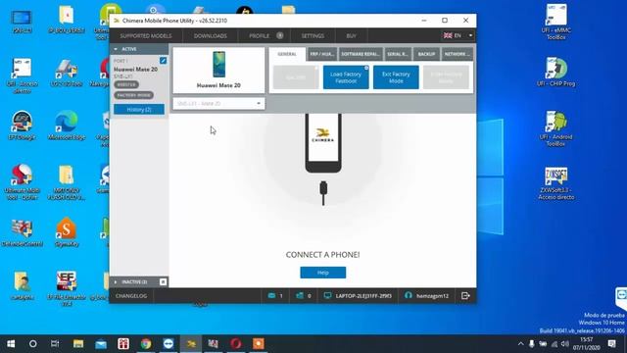
Task: Open the SETTINGS menu
Action: pos(313,35)
